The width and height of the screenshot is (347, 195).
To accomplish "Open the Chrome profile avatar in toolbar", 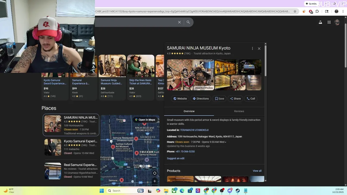I will click(336, 11).
